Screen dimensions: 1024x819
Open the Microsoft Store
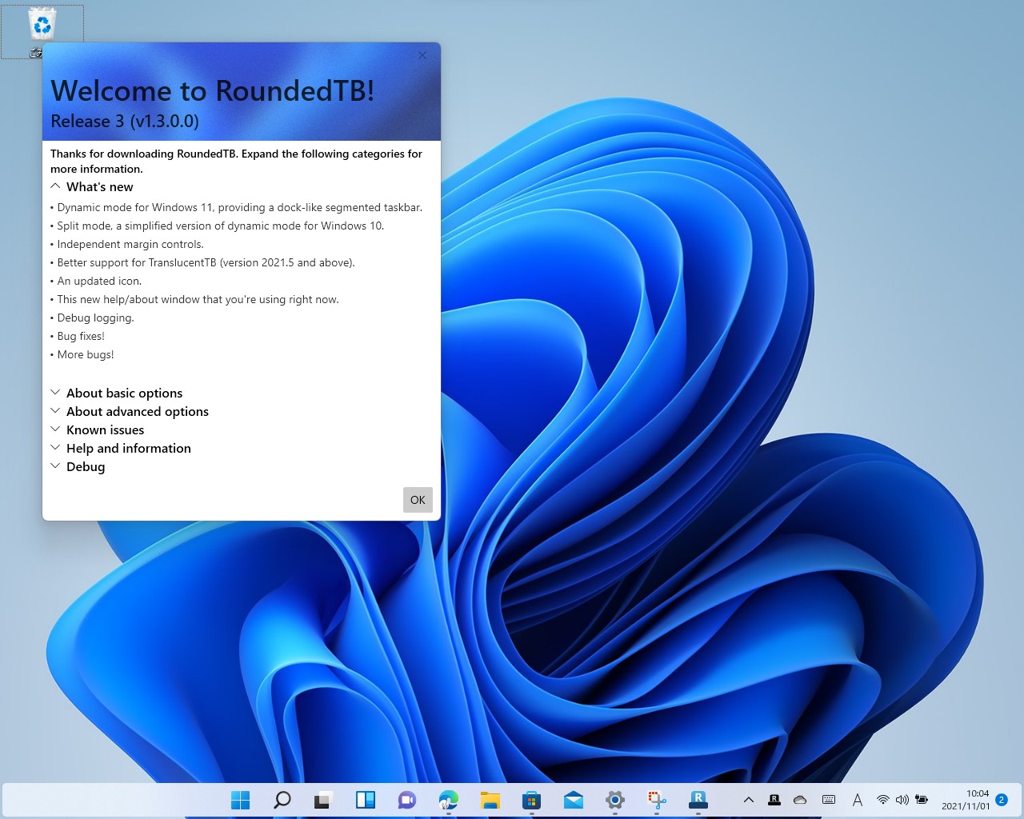click(531, 800)
